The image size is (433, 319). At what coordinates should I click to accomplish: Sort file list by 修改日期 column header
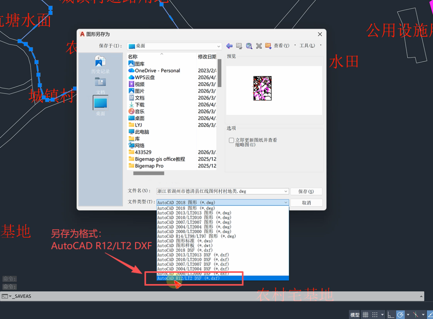[x=207, y=57]
